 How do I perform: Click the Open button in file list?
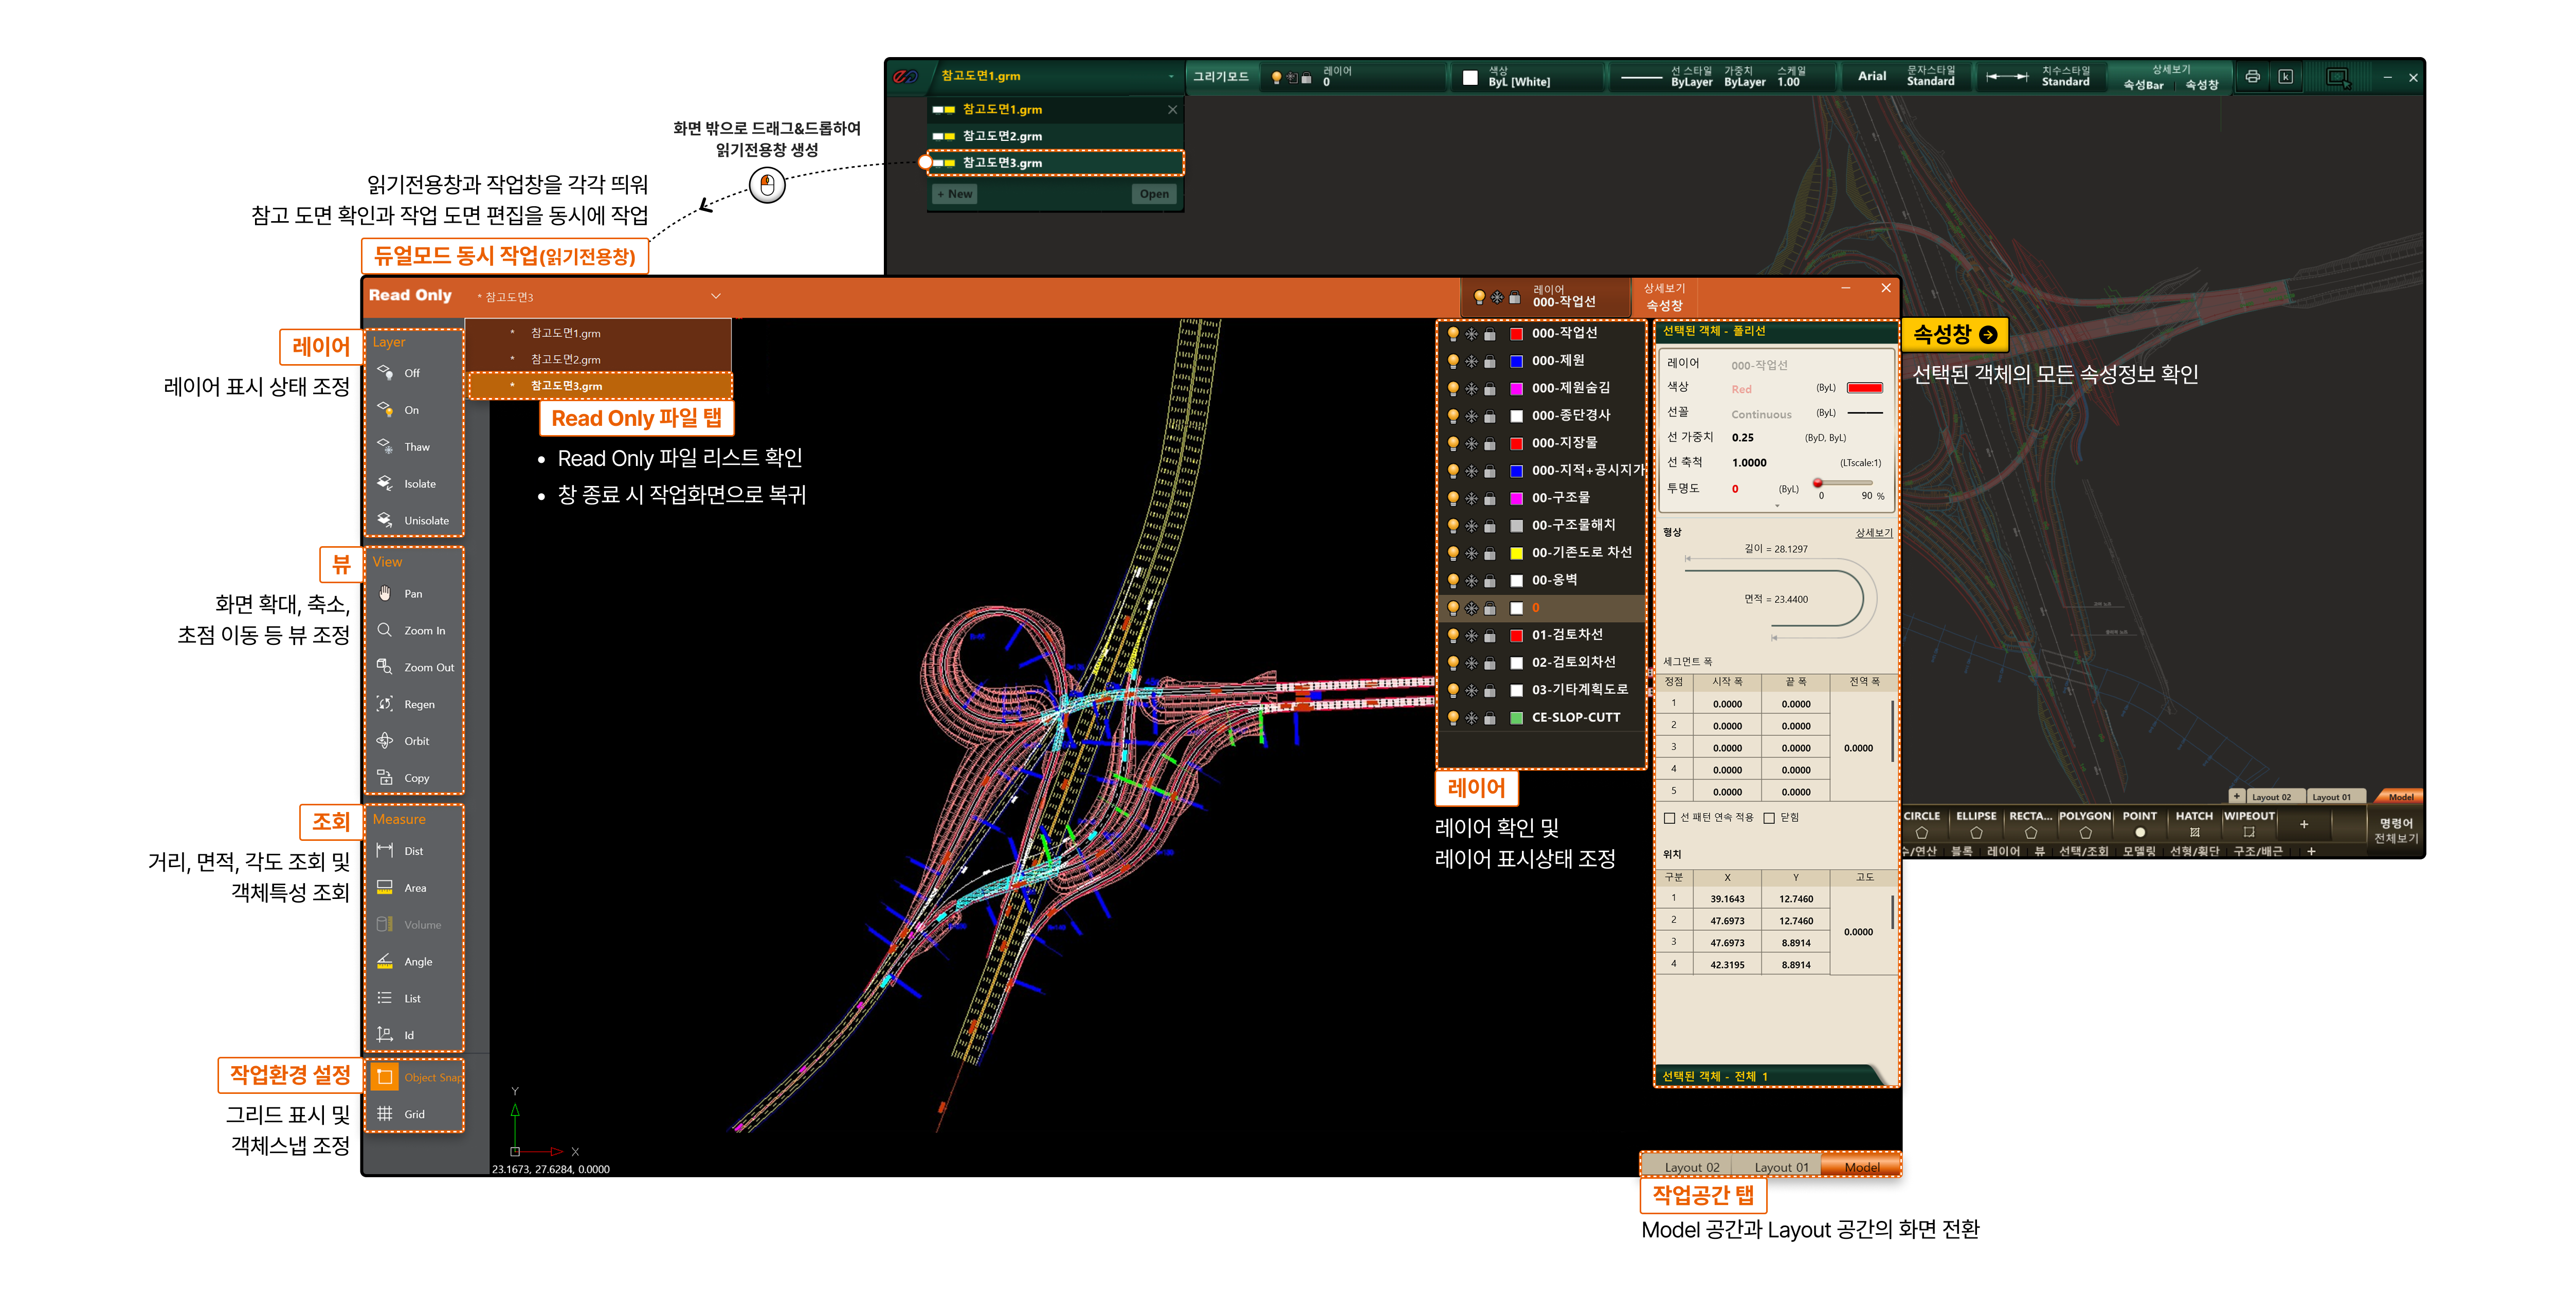coord(1153,194)
